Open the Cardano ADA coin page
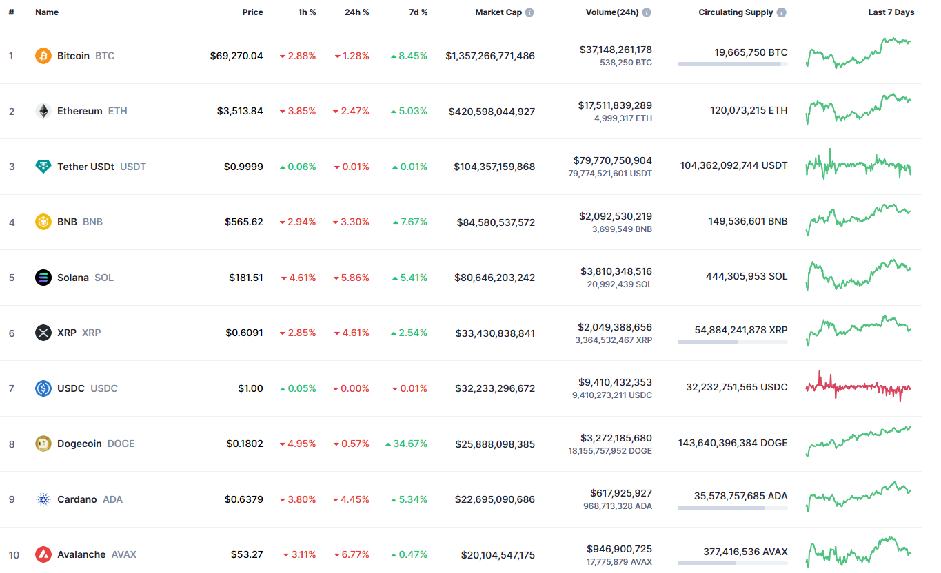Viewport: 941px width, 573px height. pos(77,499)
